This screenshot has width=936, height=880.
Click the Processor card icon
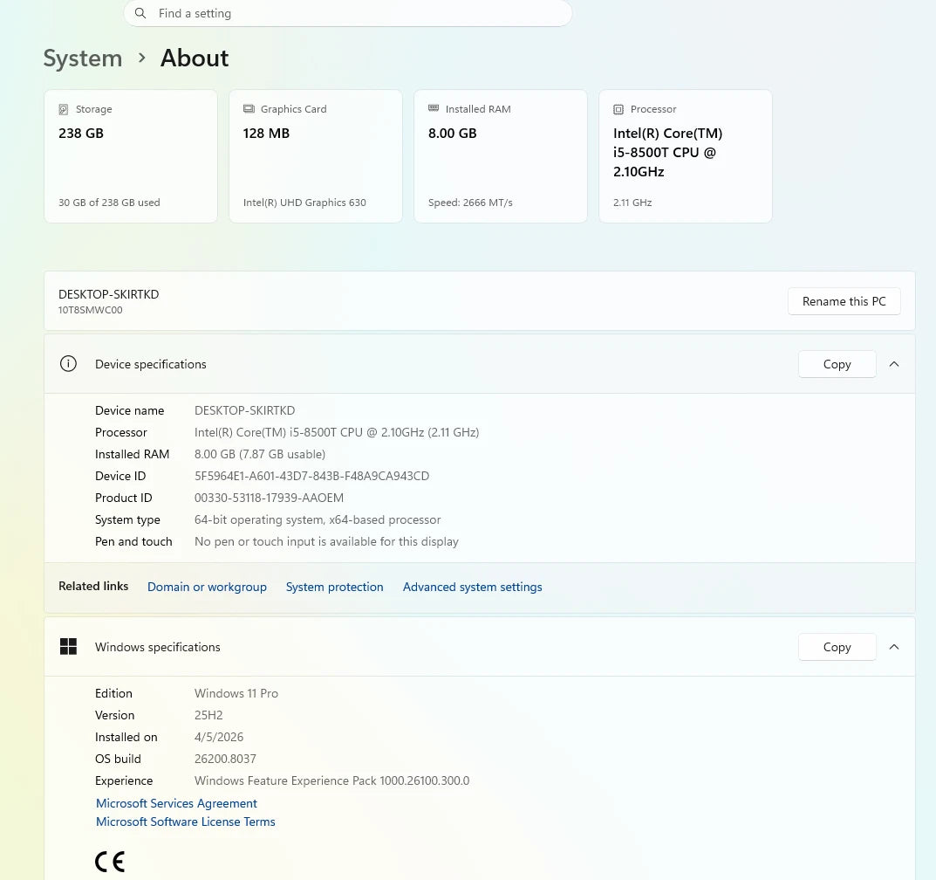point(618,109)
